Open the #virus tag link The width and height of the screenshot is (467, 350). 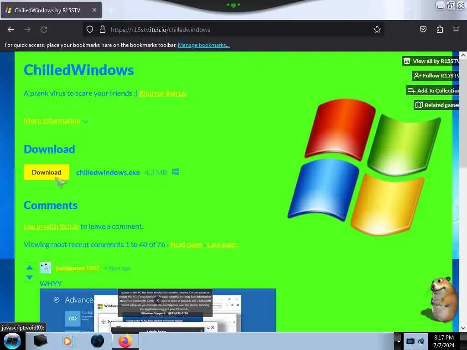point(176,93)
